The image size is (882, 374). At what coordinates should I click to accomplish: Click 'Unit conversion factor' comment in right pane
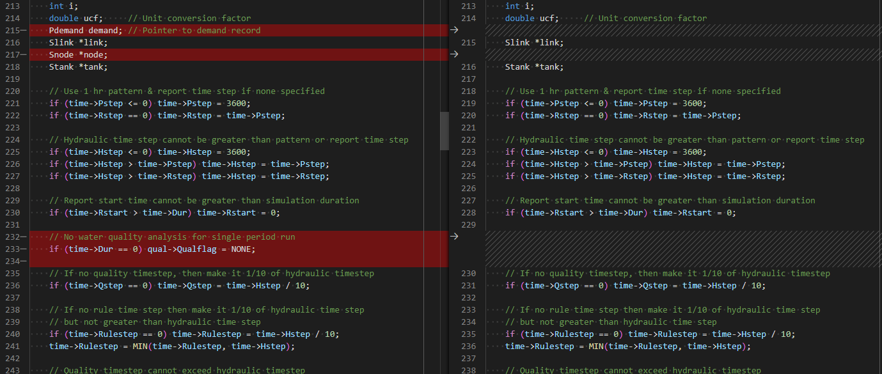(x=645, y=18)
